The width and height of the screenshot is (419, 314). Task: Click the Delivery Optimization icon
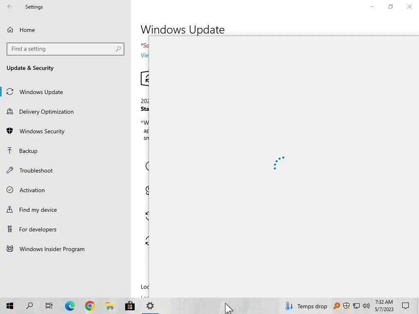(x=10, y=112)
